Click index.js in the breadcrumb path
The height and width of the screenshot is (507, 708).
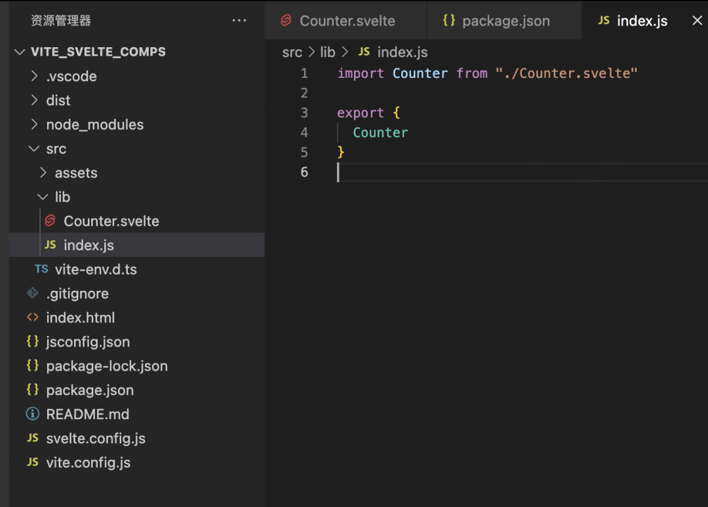click(x=403, y=52)
